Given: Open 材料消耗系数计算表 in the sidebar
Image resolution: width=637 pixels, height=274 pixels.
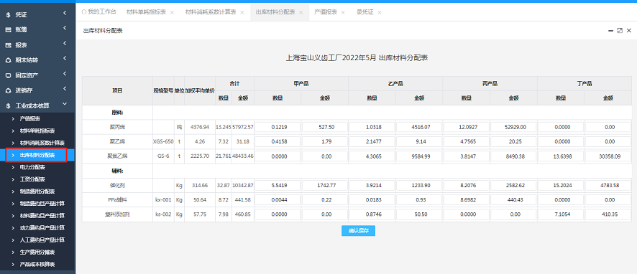Looking at the screenshot, I should (42, 143).
